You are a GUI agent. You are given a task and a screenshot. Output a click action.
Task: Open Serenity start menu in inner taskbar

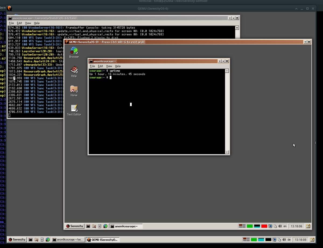75,226
